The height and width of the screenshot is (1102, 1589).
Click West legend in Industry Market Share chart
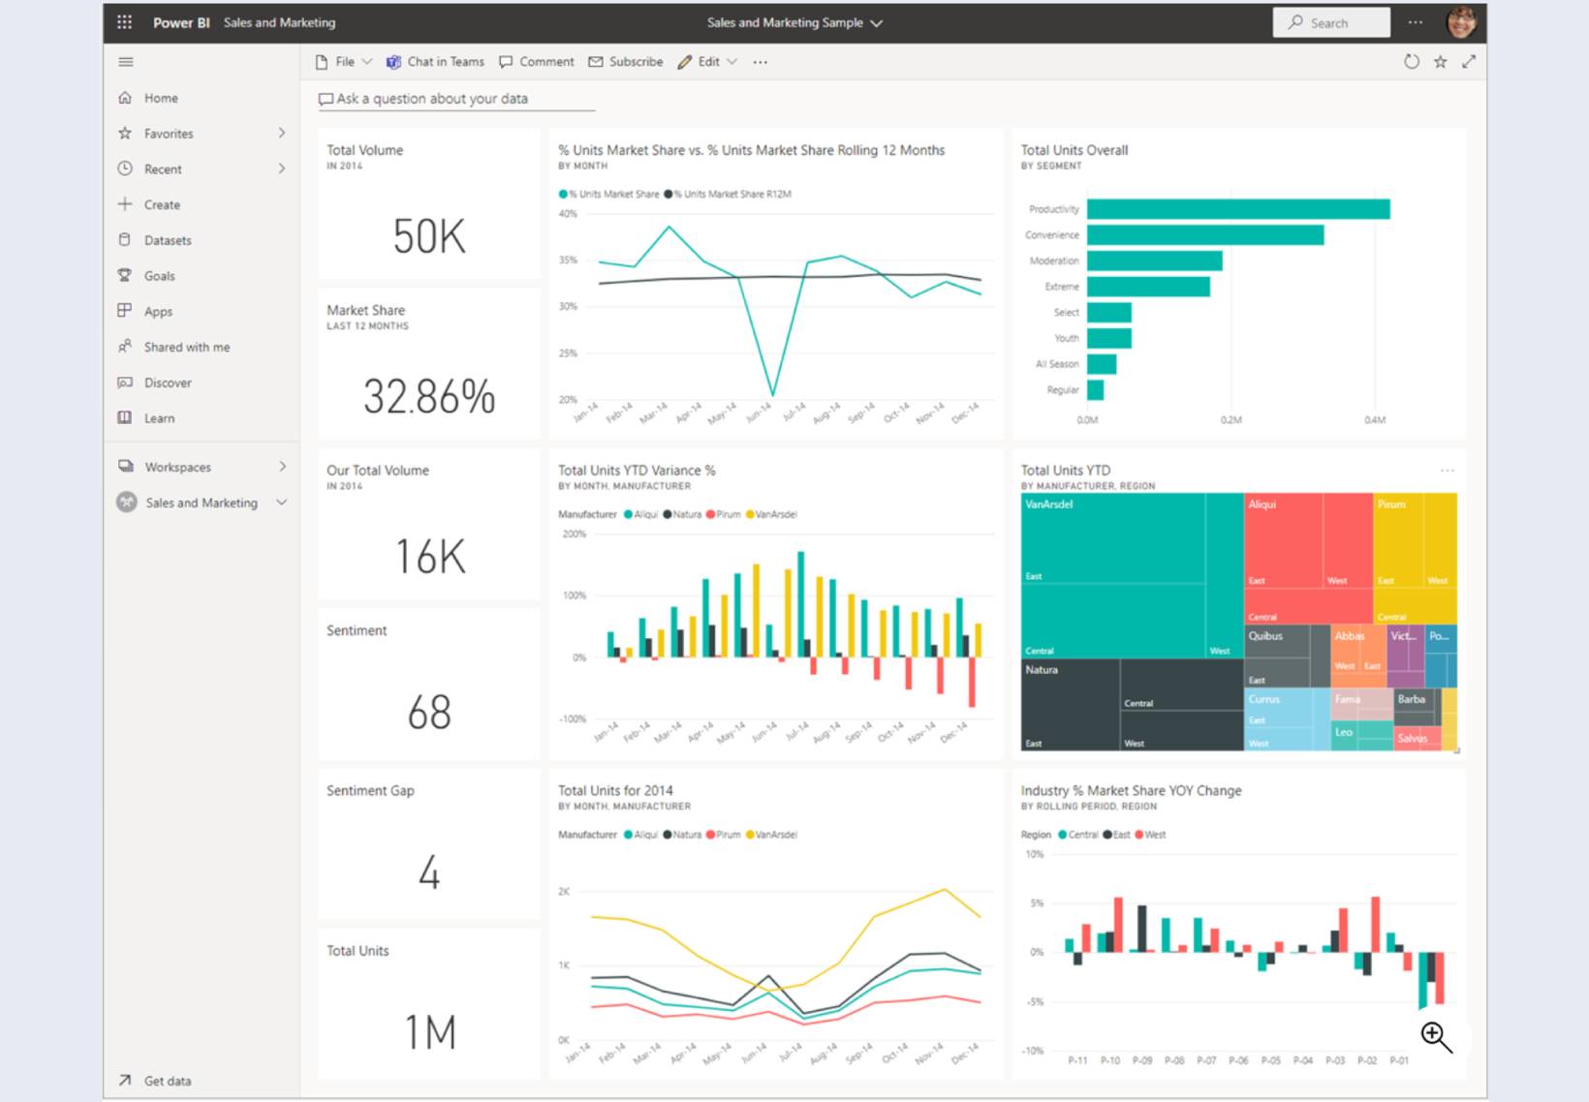pyautogui.click(x=1150, y=835)
